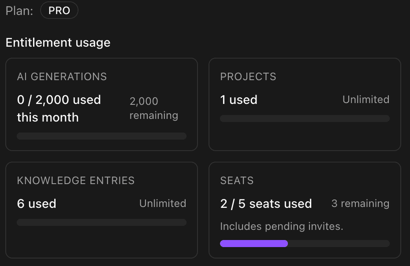Click the 2,000 remaining label
Viewport: 410px width, 266px height.
click(x=153, y=108)
